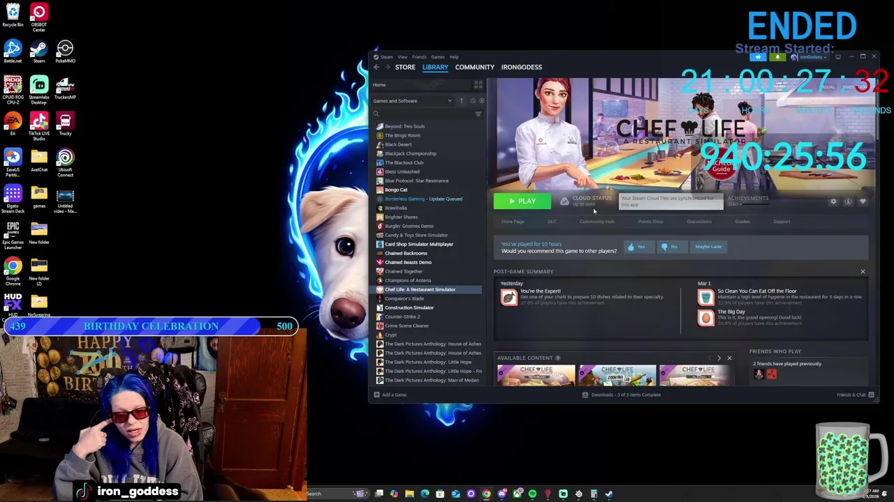Select The Bingo Room in library
Screen dimensions: 894x502
pos(402,135)
